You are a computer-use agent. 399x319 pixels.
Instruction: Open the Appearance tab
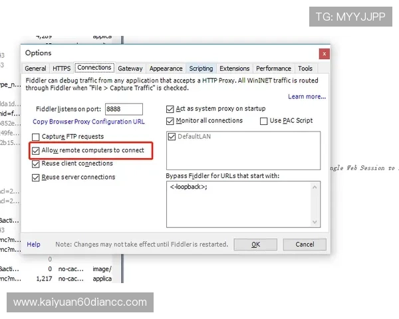coord(166,68)
